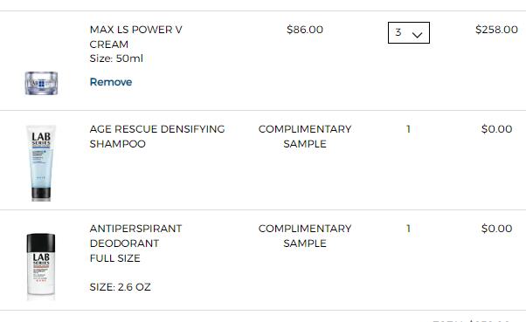This screenshot has width=526, height=322.
Task: Click the FULL SIZE label under deodorant
Action: click(114, 258)
